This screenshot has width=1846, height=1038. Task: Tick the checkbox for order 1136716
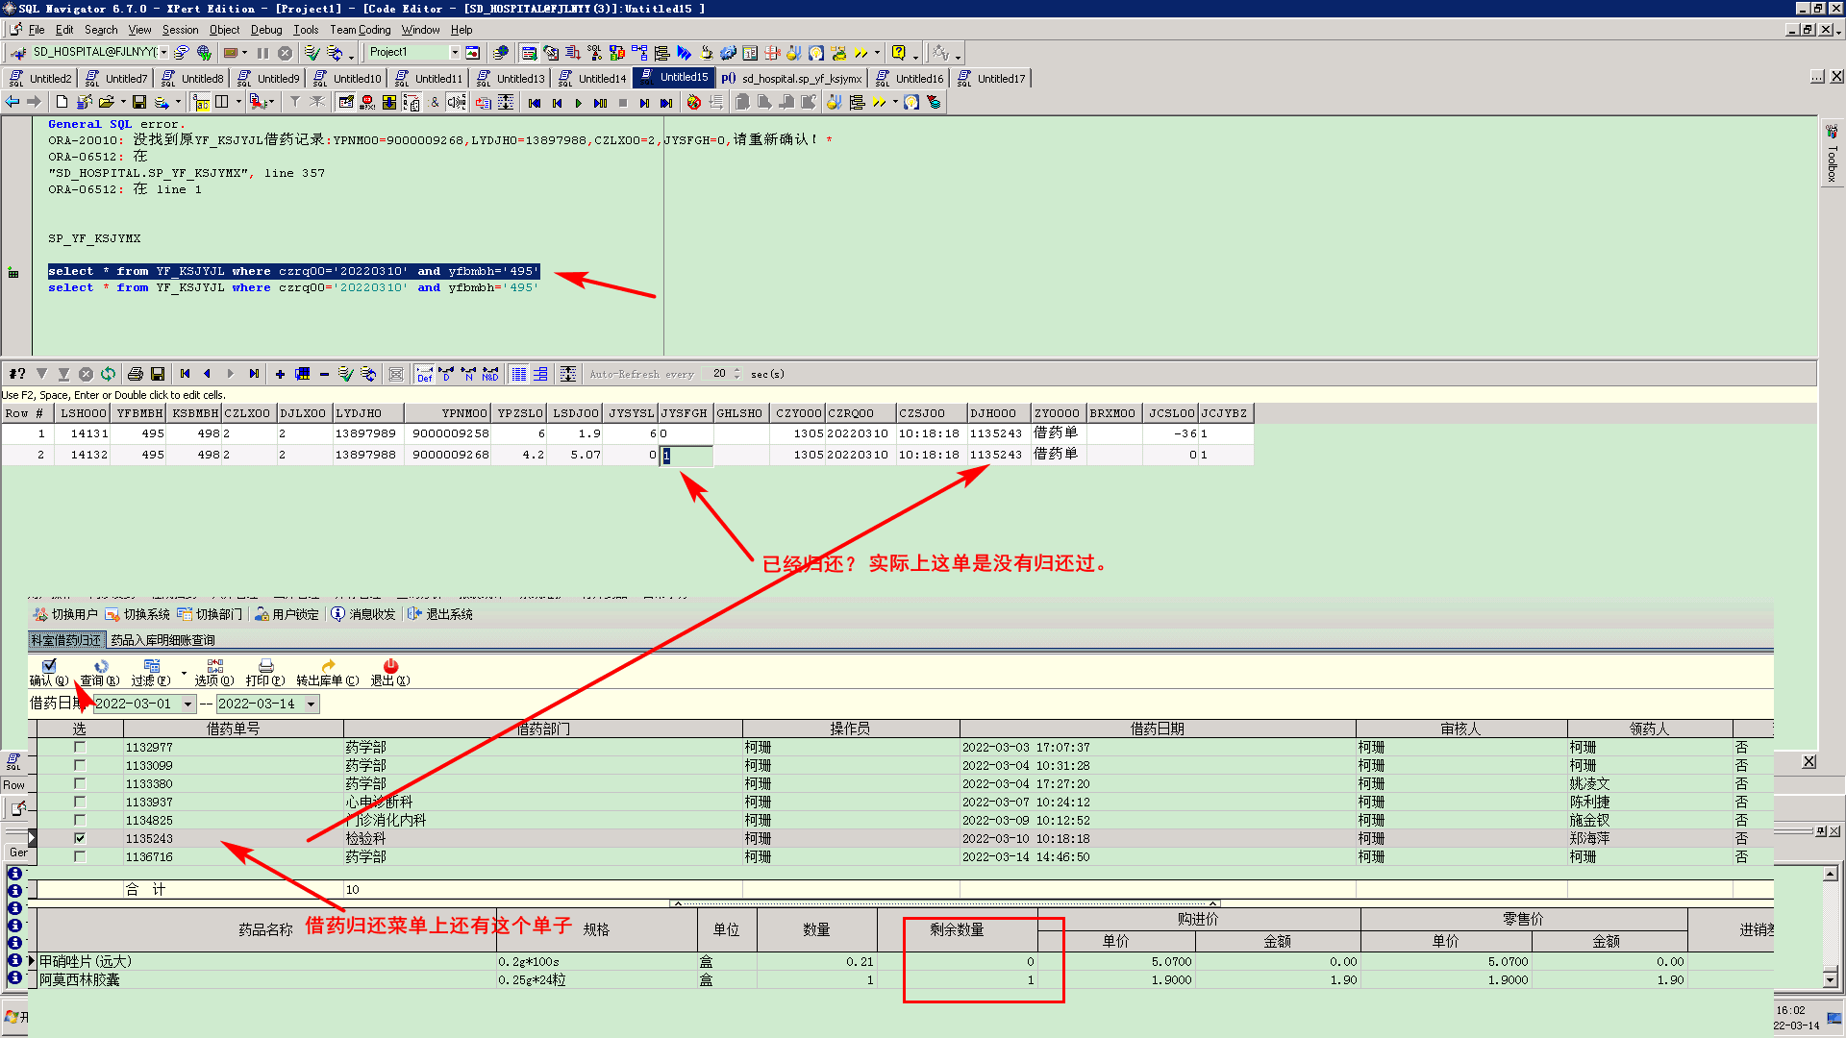(80, 856)
